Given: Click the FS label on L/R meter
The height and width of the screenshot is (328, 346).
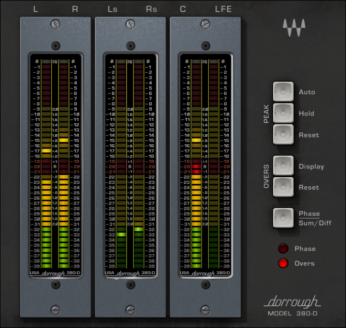Looking at the screenshot, I should pos(55,62).
